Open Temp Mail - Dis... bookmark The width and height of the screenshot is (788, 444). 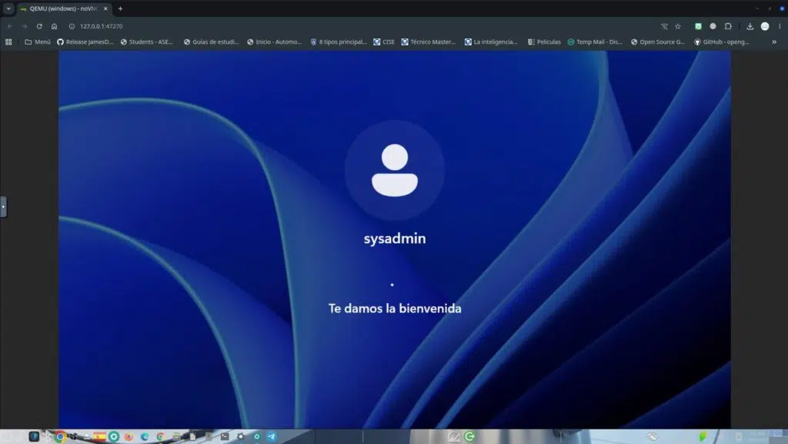tap(595, 42)
